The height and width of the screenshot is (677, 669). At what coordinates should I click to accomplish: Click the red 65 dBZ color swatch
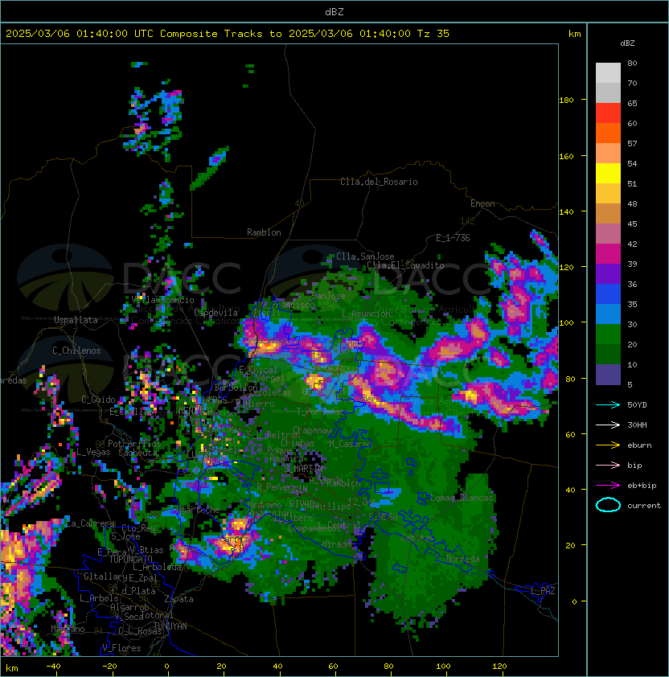point(608,113)
